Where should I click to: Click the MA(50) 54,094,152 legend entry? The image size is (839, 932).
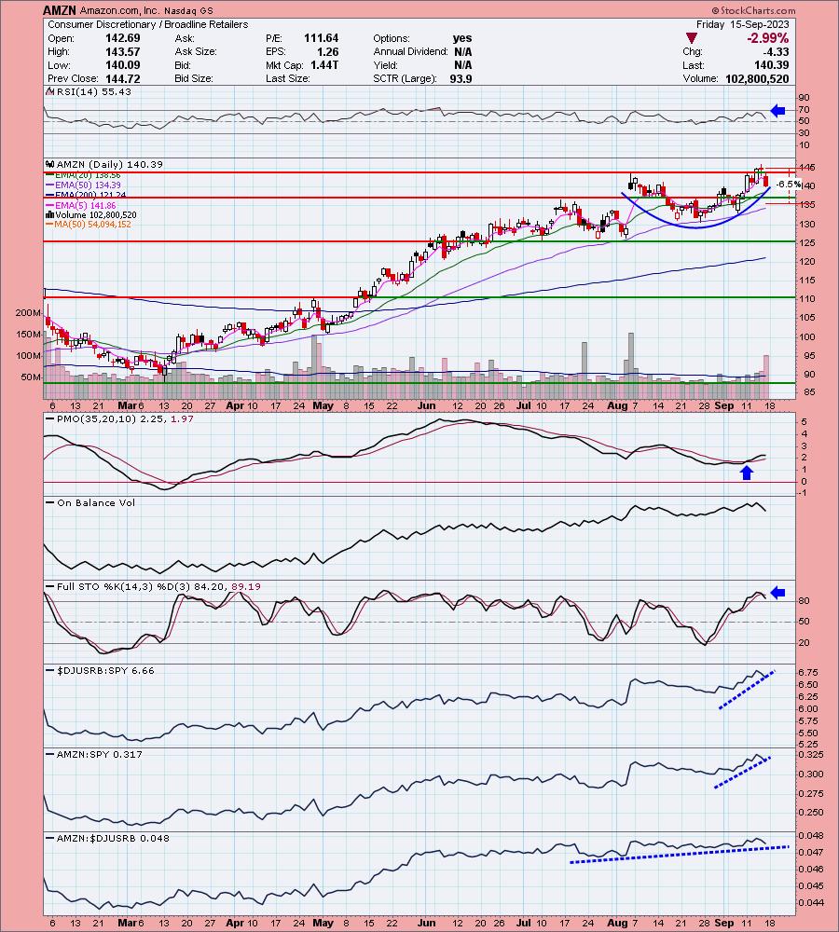(93, 225)
